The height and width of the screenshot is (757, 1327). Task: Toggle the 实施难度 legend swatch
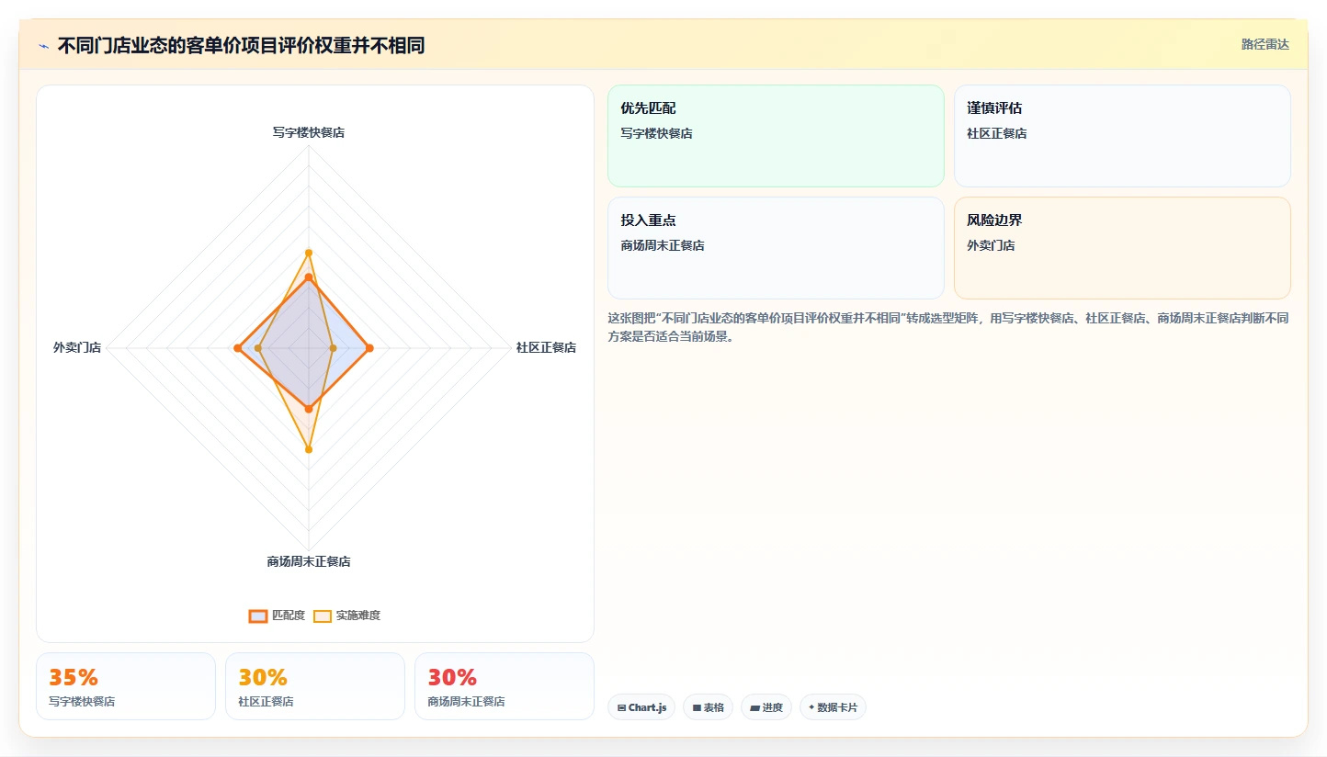tap(323, 616)
